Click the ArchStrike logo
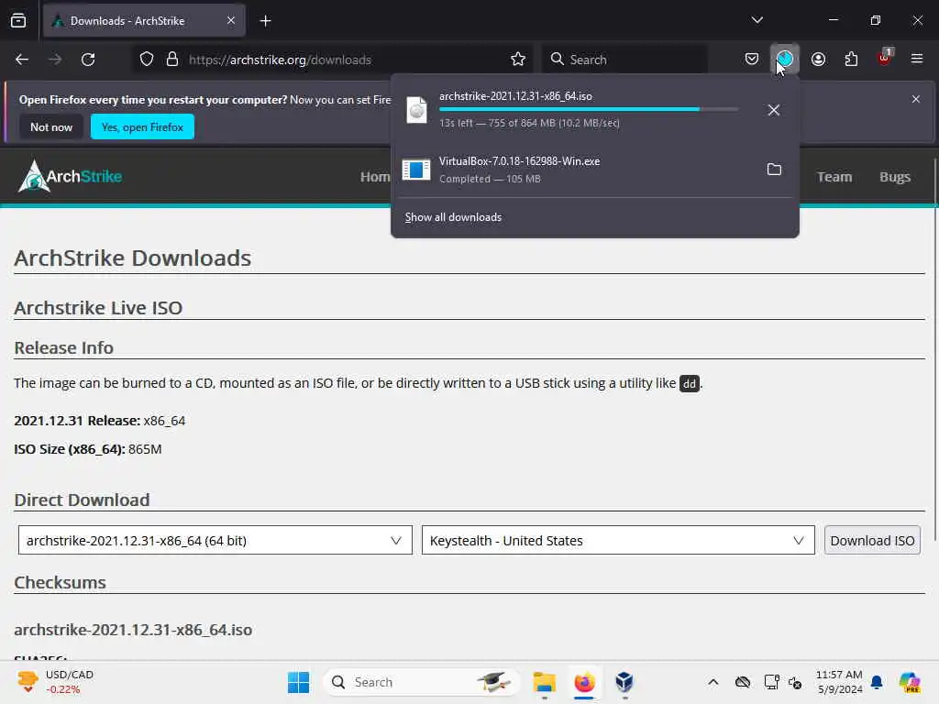 coord(70,176)
